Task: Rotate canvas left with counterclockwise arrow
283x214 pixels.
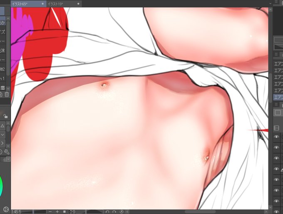Action: pyautogui.click(x=107, y=211)
